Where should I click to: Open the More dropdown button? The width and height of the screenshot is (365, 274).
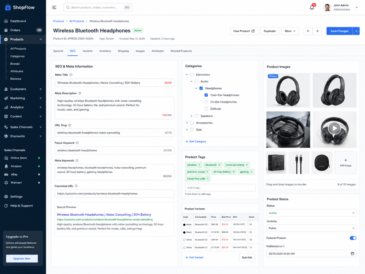coord(290,31)
